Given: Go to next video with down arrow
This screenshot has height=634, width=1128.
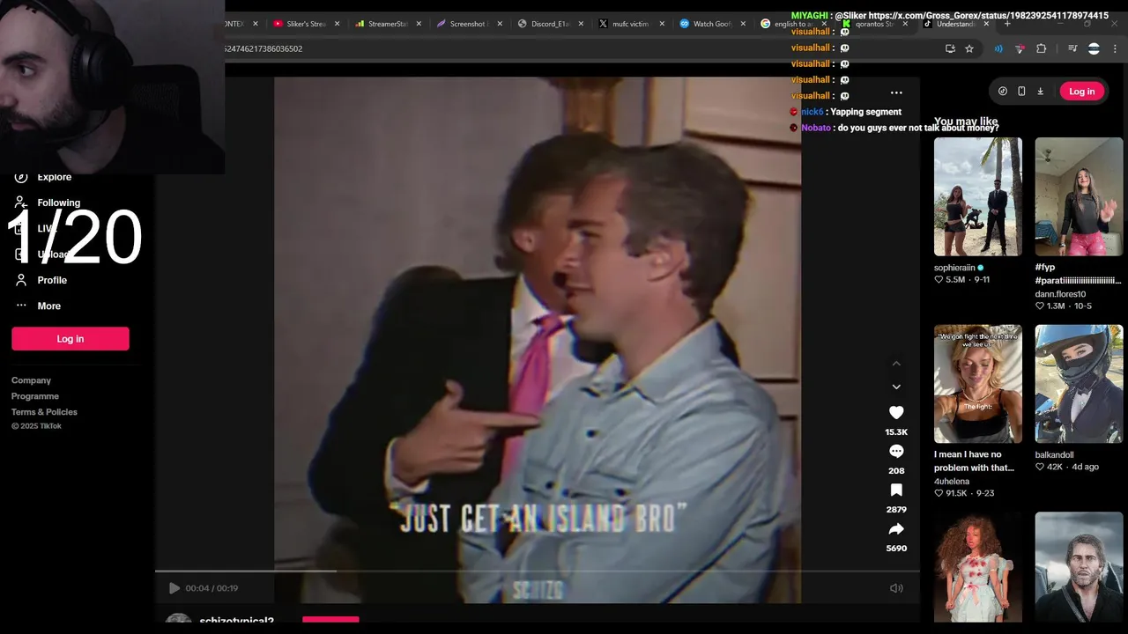Looking at the screenshot, I should [896, 387].
